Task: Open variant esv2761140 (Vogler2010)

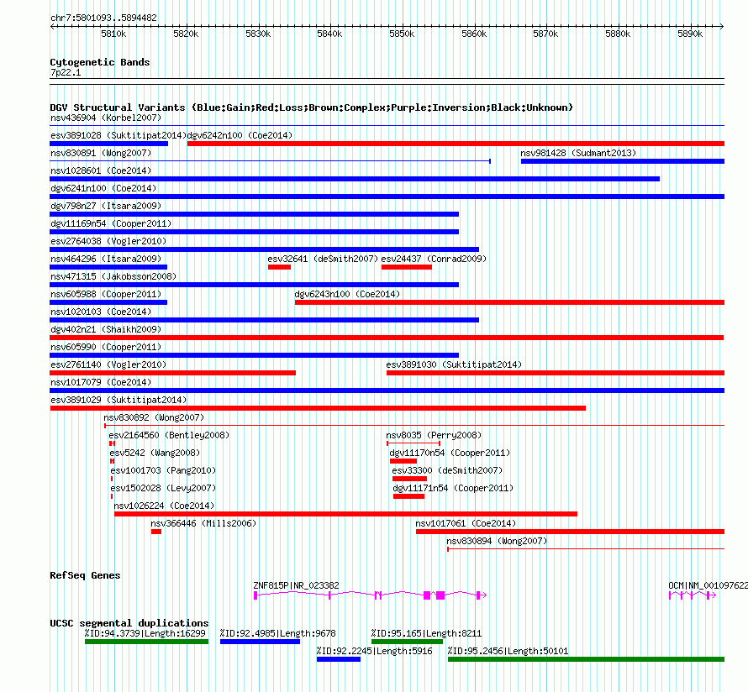Action: pos(108,364)
